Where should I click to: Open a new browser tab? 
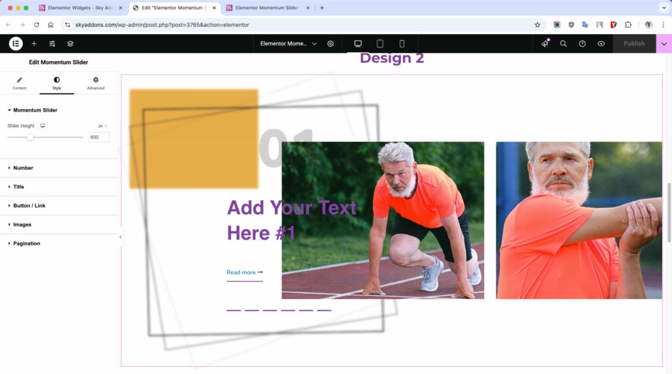tap(322, 8)
